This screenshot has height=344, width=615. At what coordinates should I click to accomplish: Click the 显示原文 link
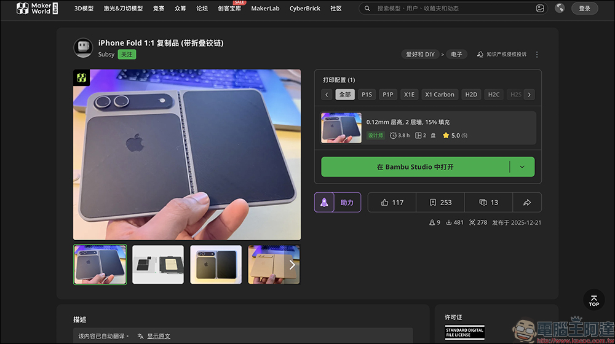click(x=159, y=336)
